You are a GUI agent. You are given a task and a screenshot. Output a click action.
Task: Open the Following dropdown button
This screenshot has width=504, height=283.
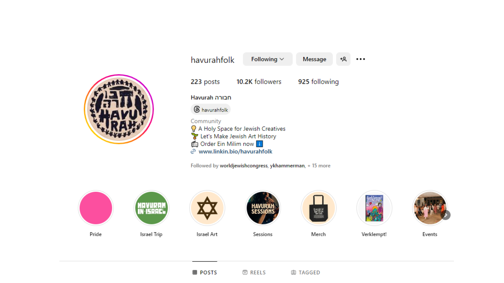click(x=268, y=59)
